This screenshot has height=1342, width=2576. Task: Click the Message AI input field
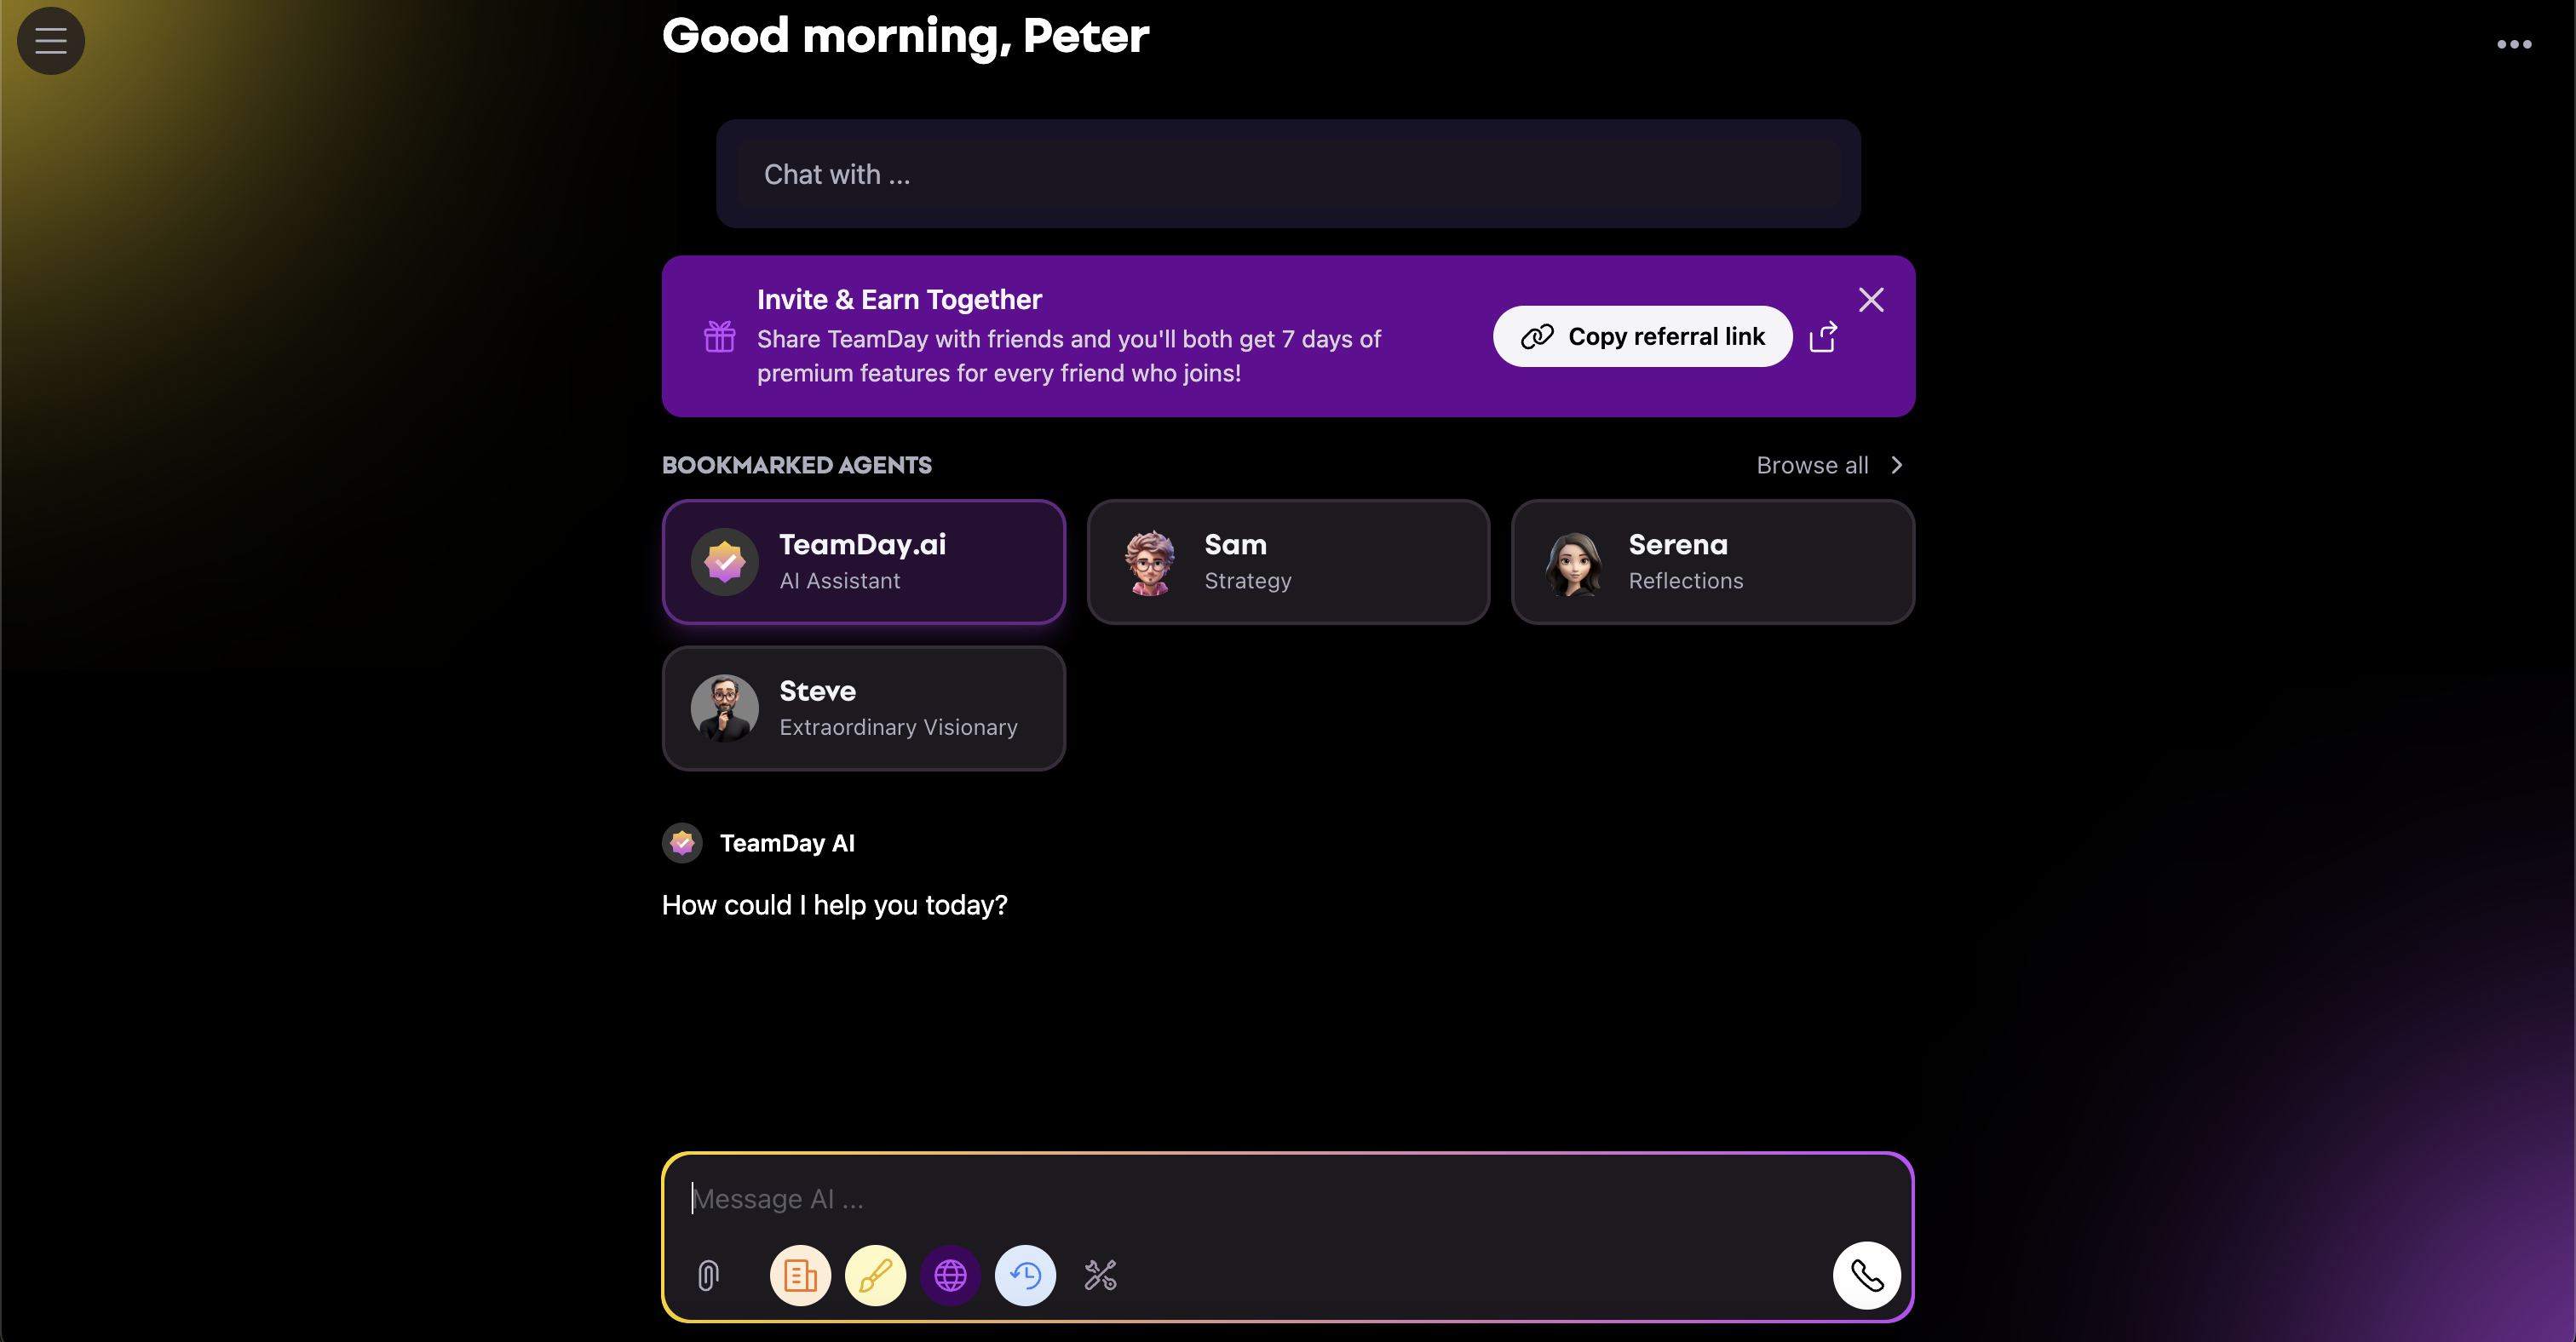[1288, 1194]
